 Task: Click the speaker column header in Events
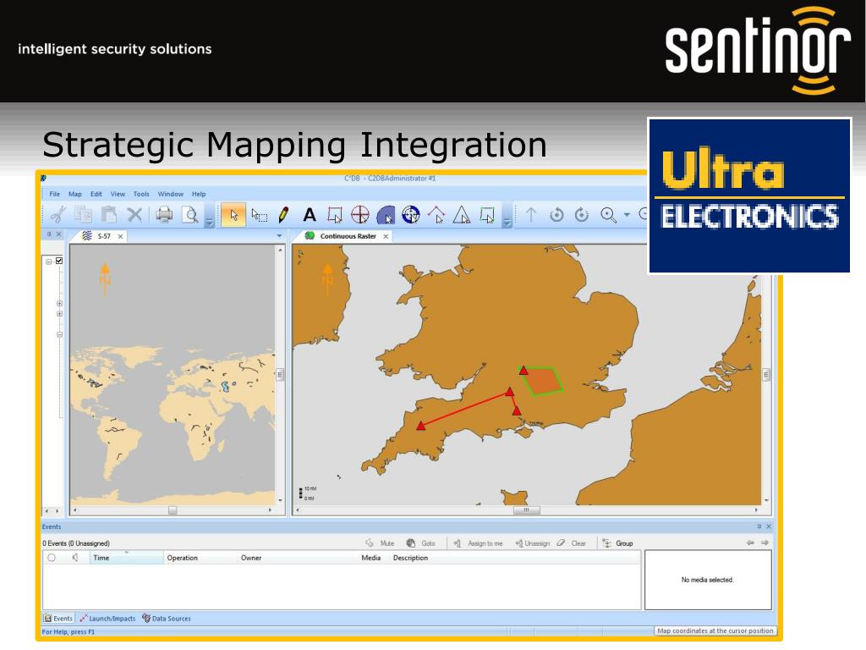point(75,558)
